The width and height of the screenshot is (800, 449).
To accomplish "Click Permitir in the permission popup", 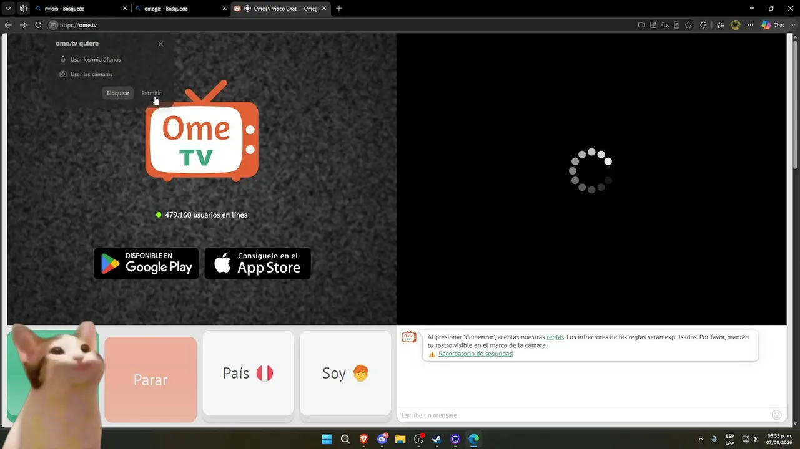I will [x=151, y=93].
